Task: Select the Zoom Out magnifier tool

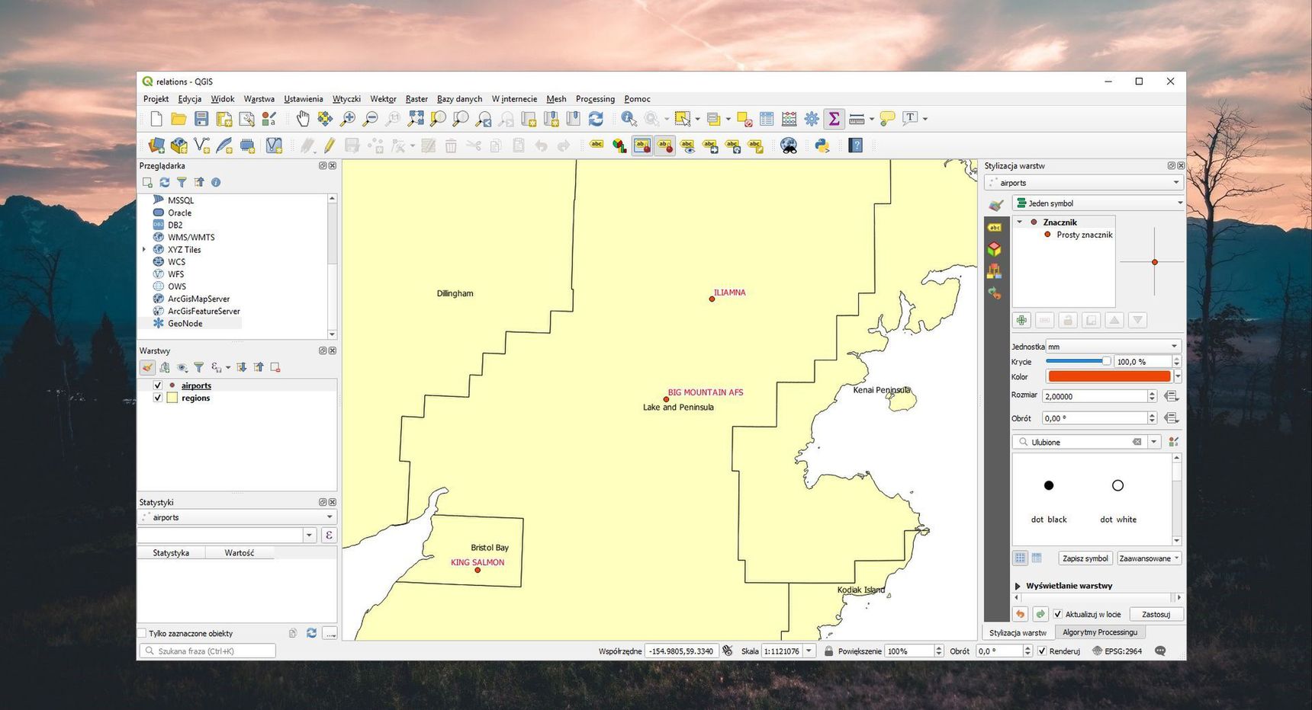Action: [x=370, y=119]
